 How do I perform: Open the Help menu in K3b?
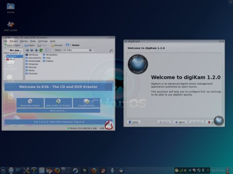[x=52, y=41]
